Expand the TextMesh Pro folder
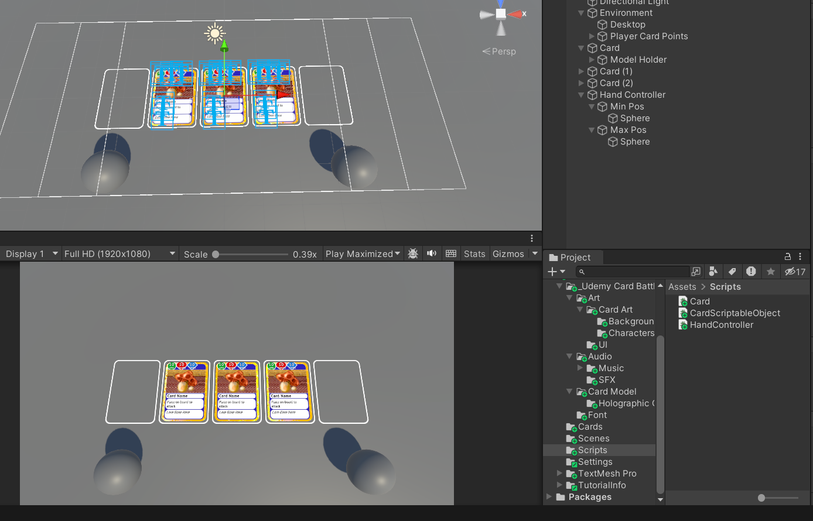The height and width of the screenshot is (521, 813). tap(559, 474)
